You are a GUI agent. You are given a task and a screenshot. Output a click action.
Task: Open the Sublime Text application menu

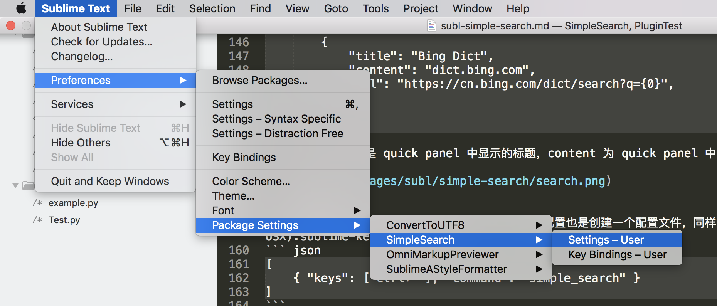76,8
